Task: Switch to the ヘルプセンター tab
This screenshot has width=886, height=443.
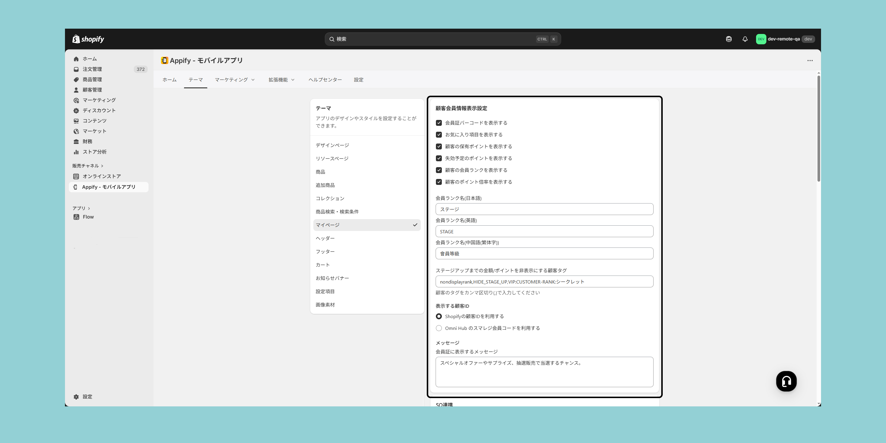Action: point(325,80)
